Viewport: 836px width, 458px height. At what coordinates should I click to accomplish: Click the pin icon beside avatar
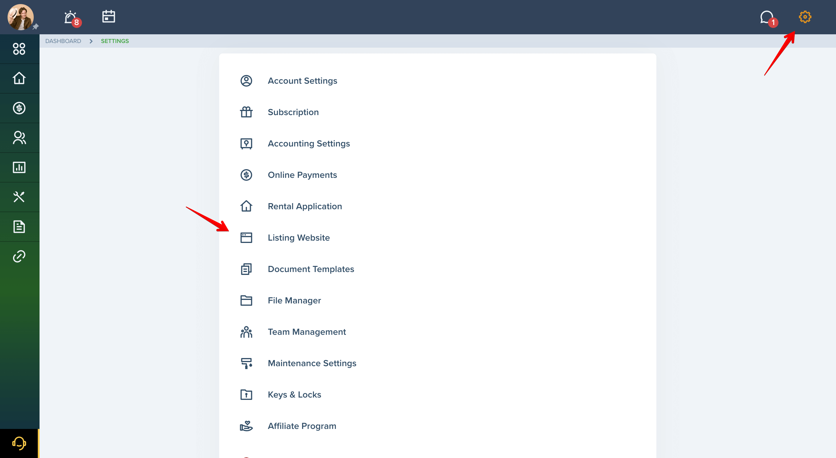[36, 27]
